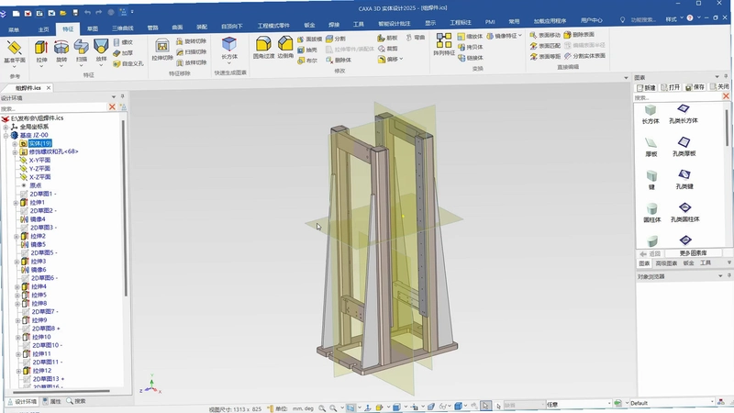Select the 圆柱体 catalog shape
734x413 pixels.
651,213
